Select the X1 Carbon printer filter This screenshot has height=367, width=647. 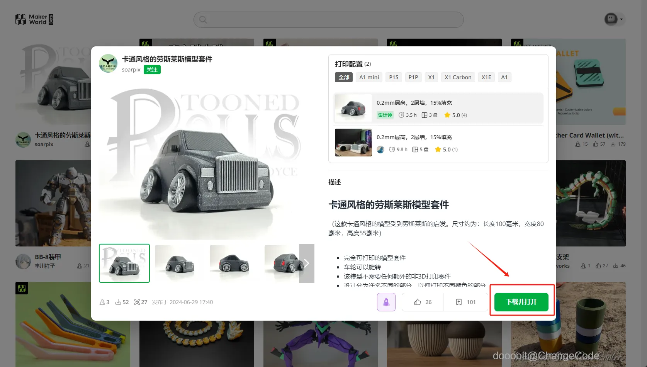pyautogui.click(x=458, y=77)
